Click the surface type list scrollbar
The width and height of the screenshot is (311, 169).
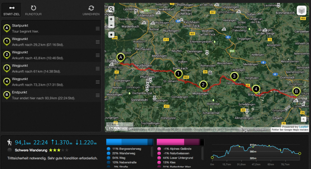[x=202, y=153]
